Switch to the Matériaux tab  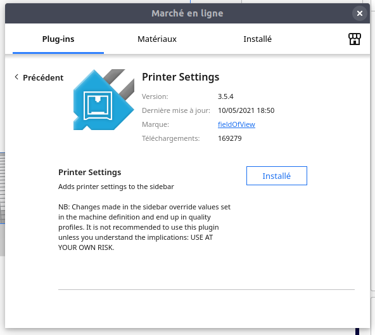pos(157,39)
